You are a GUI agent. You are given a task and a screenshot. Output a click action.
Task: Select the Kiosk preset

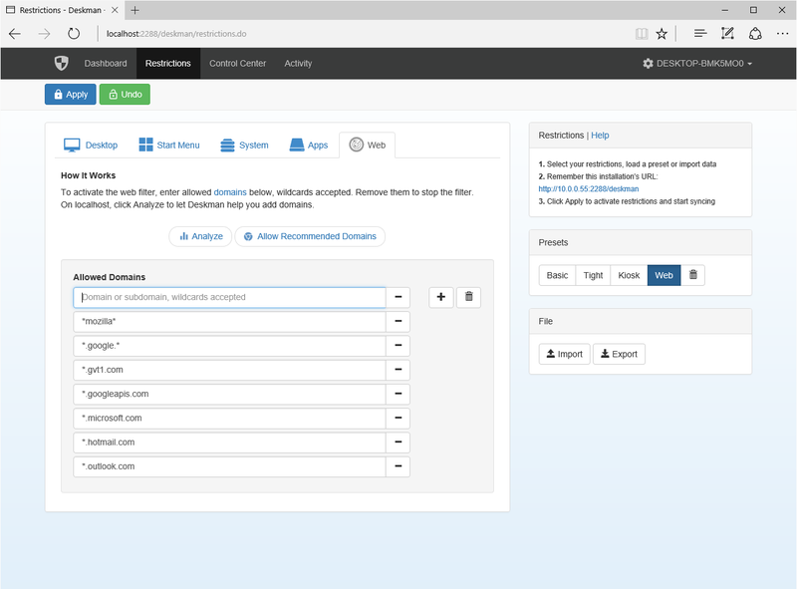tap(629, 275)
